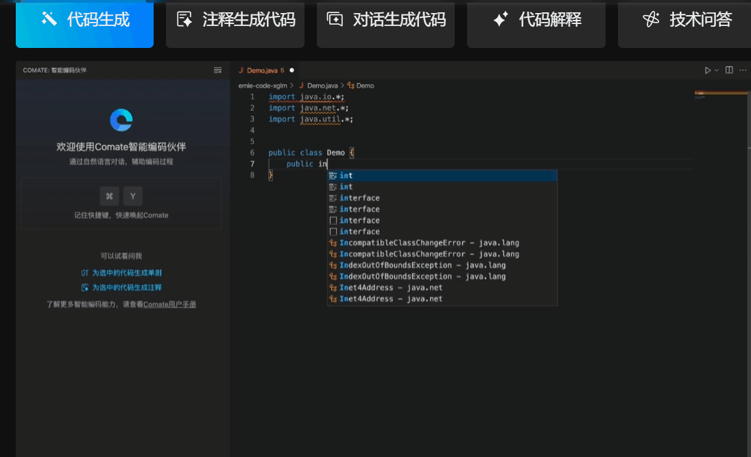751x457 pixels.
Task: Select first Inet4Address java.net suggestion
Action: point(442,288)
